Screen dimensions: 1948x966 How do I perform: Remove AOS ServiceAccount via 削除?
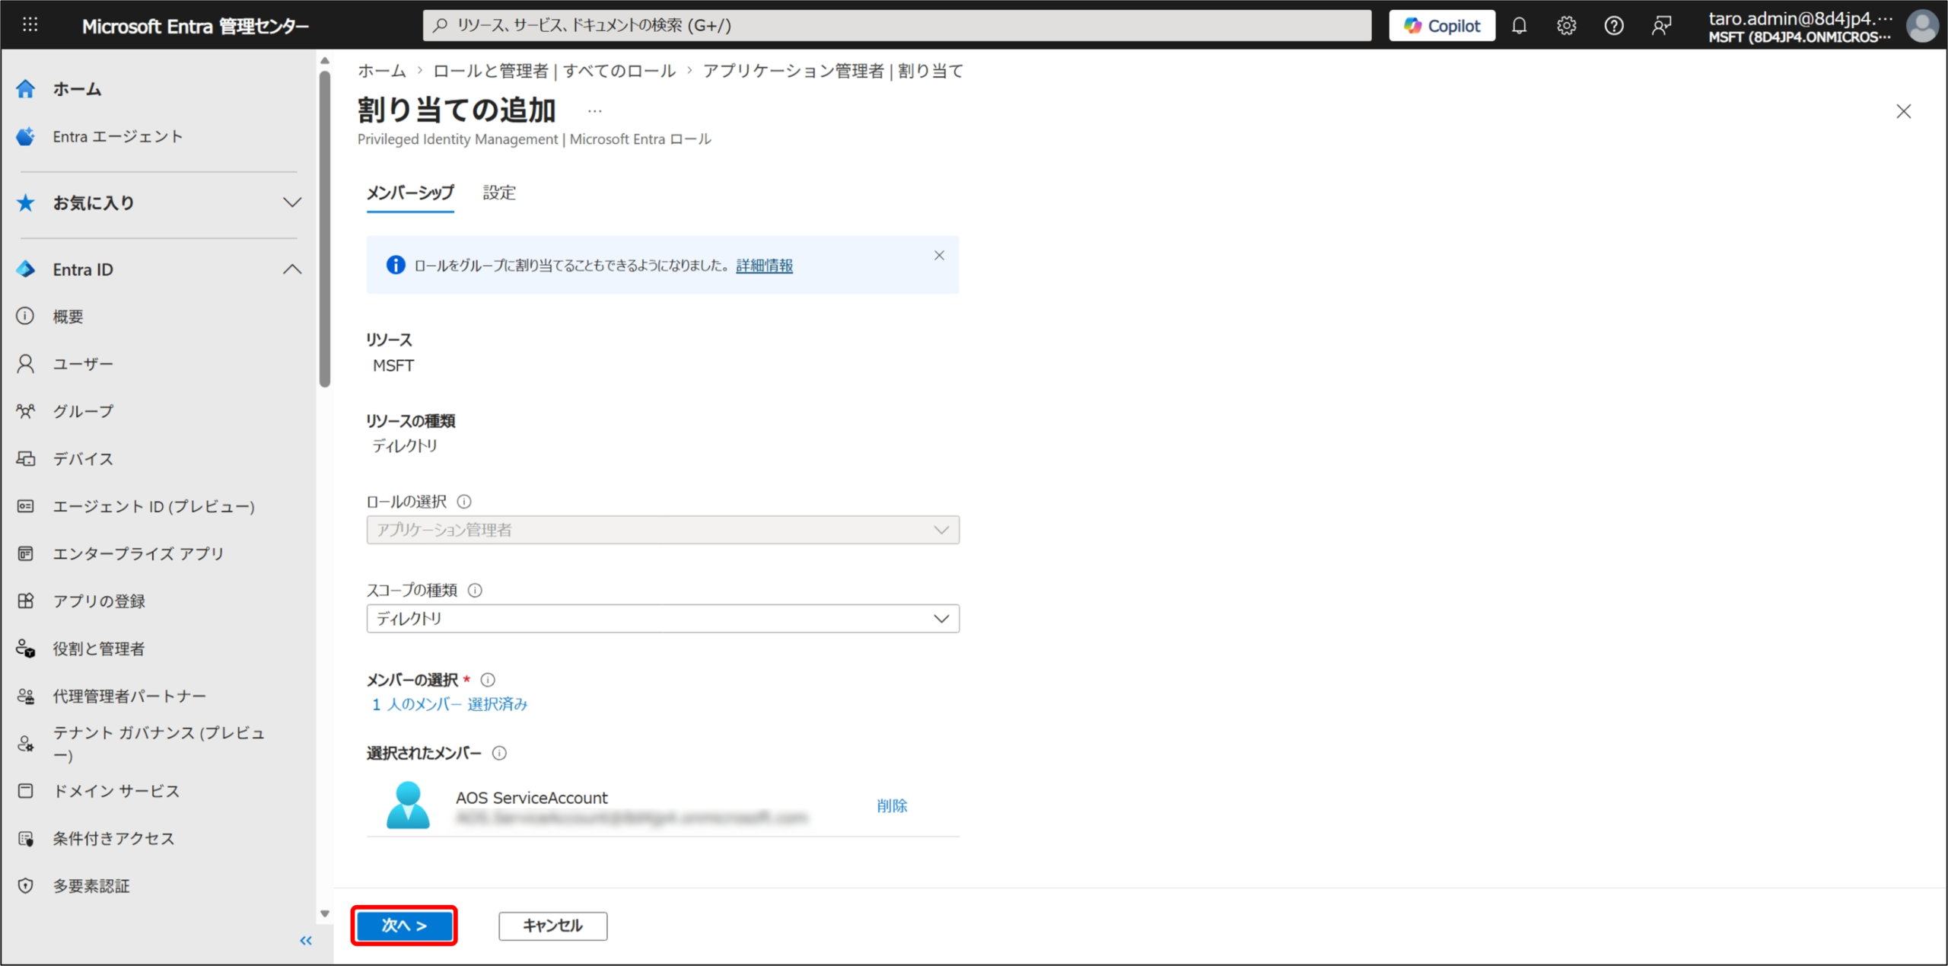892,805
